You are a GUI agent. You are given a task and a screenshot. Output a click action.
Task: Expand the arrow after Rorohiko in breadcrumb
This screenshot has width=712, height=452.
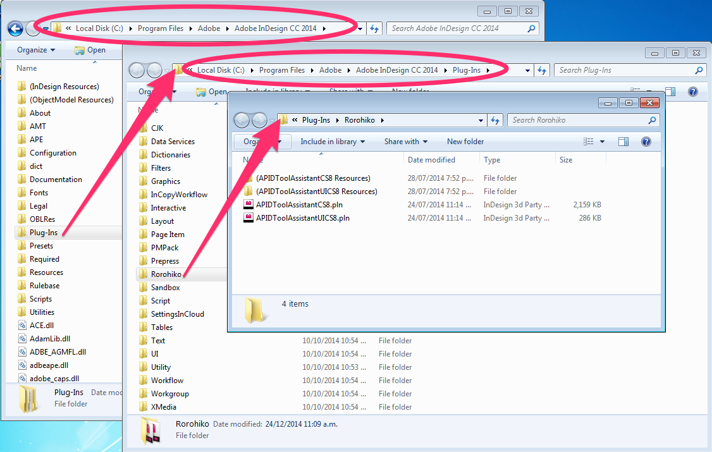tap(383, 120)
